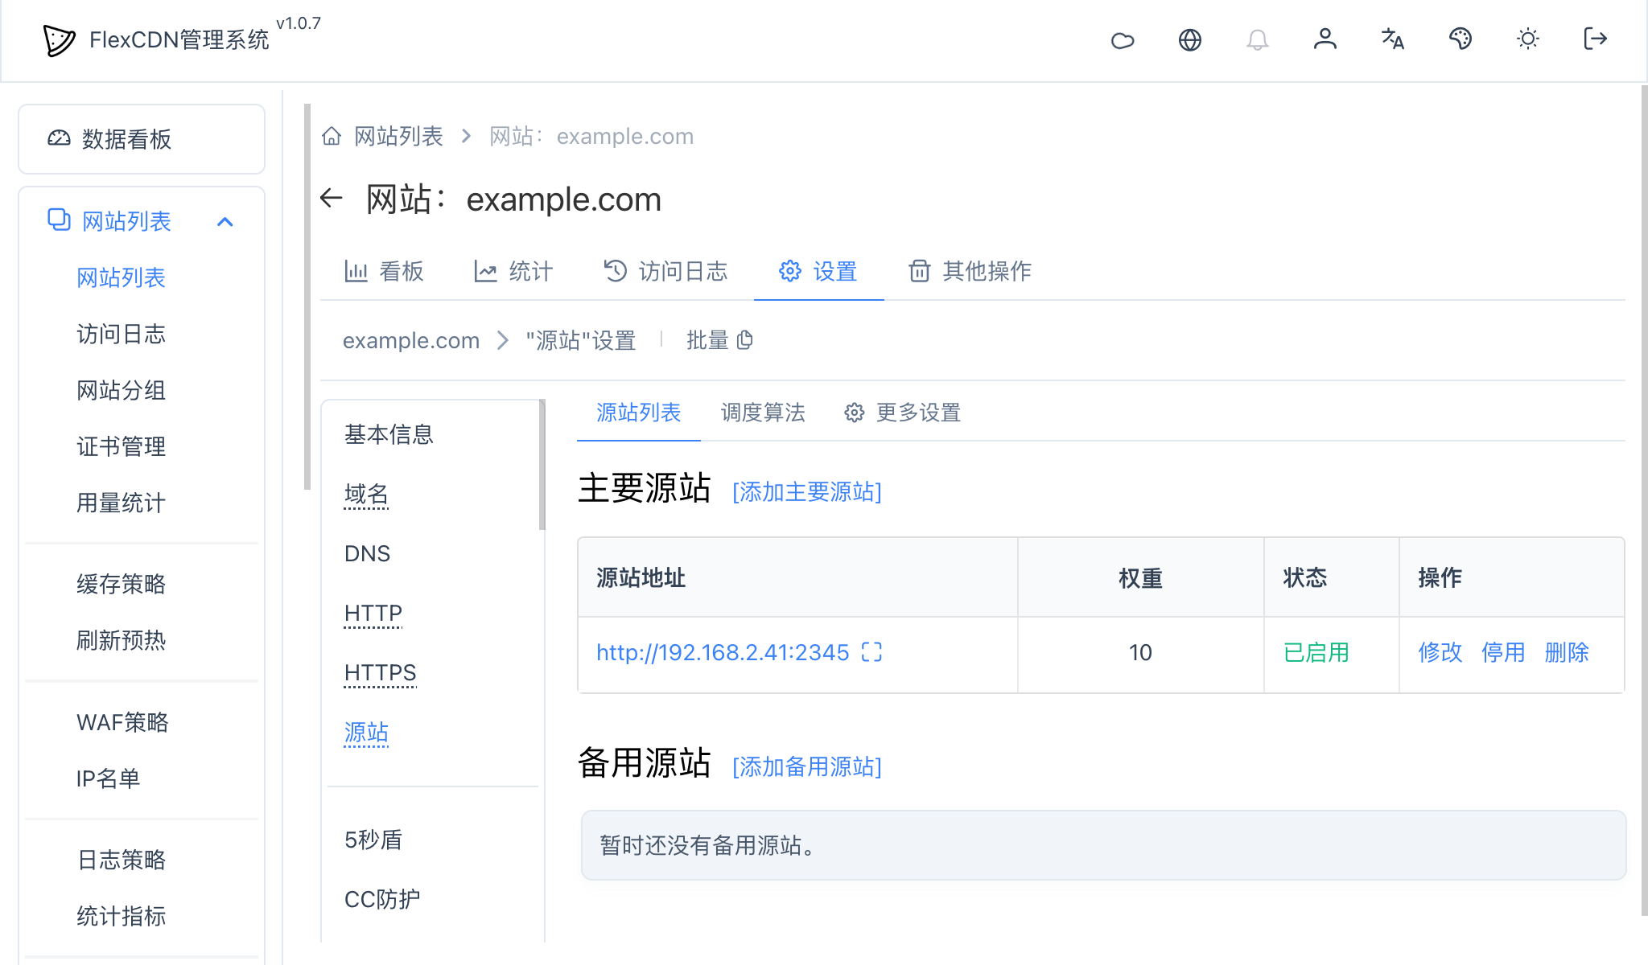
Task: Click the cloud icon in the top bar
Action: click(1123, 39)
